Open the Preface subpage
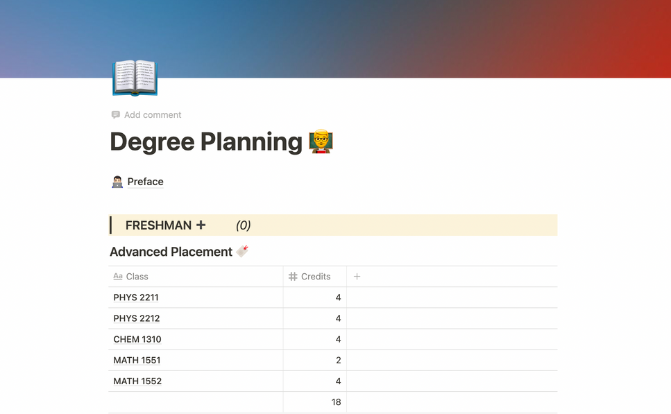This screenshot has height=414, width=671. (x=145, y=181)
